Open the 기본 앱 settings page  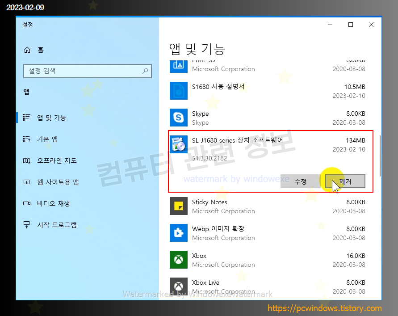click(x=87, y=139)
